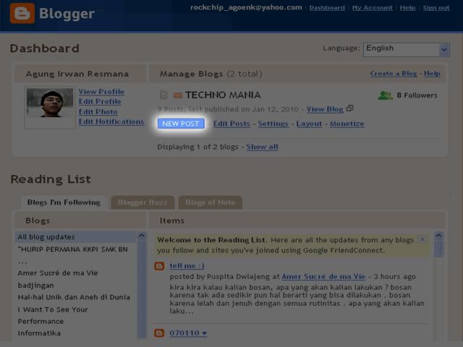The image size is (463, 347).
Task: Click the orange envelope icon beside TECHNO MANIA
Action: click(178, 95)
